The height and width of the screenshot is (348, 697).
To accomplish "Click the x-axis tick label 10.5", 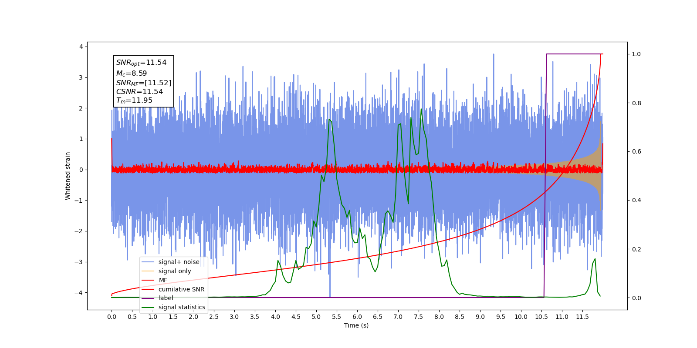I will click(x=541, y=317).
